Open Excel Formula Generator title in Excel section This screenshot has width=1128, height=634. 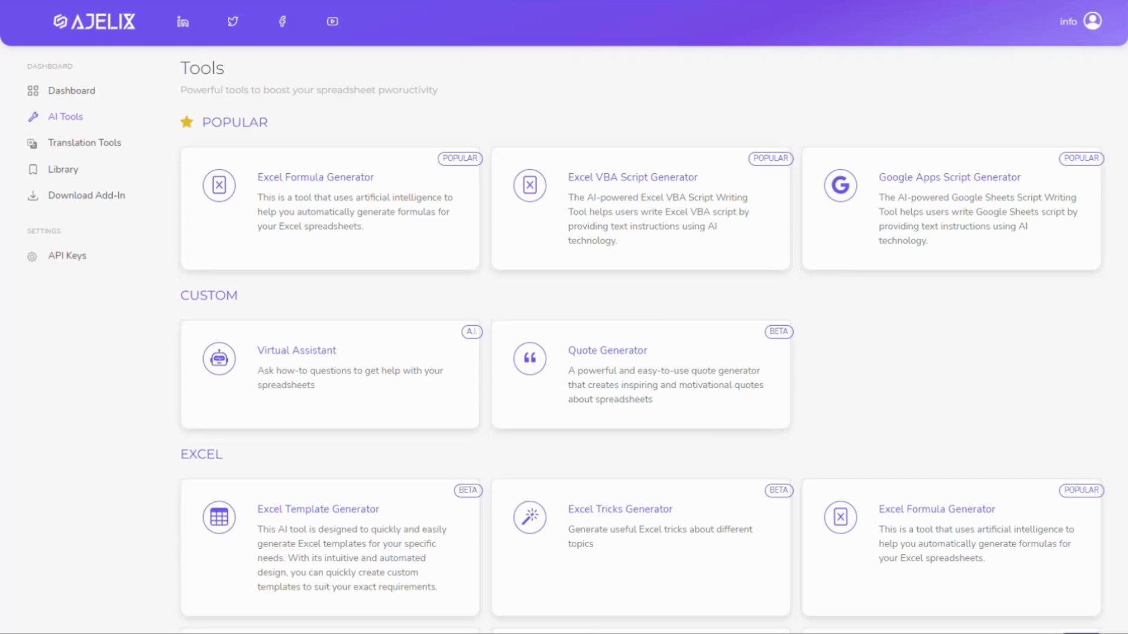click(x=936, y=509)
